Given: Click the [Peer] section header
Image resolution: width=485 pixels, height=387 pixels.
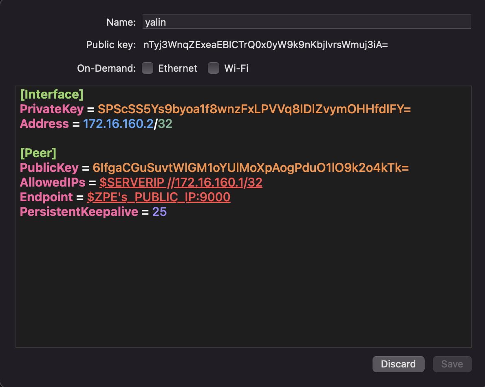Looking at the screenshot, I should (38, 153).
